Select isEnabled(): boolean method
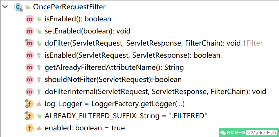This screenshot has width=279, height=137. click(x=78, y=19)
